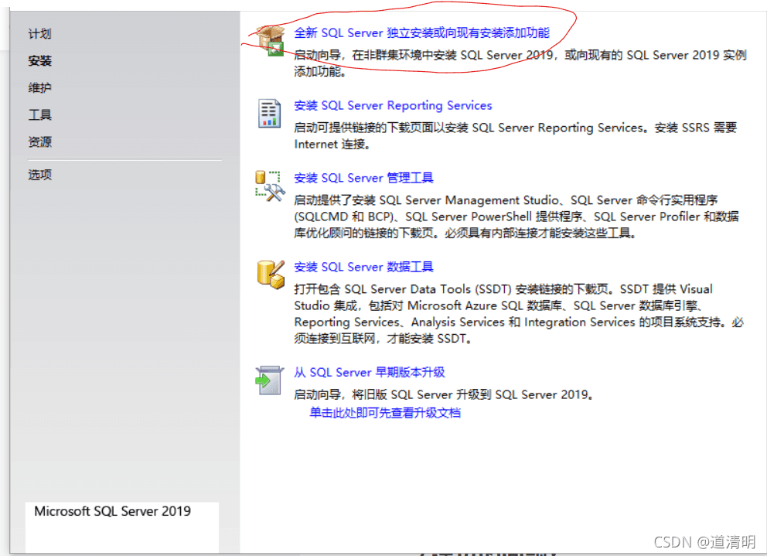Click the SSDT description paragraph text
Viewport: 767px width, 556px height.
(519, 314)
